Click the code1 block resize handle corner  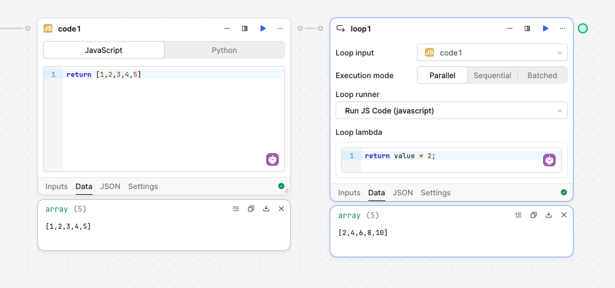tap(286, 191)
